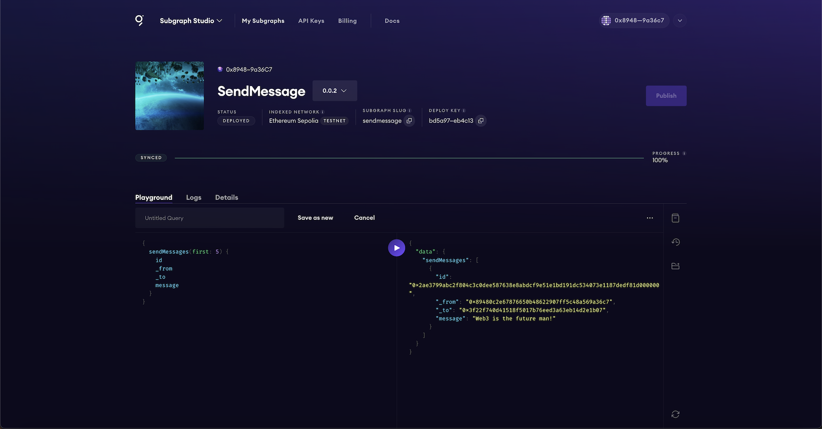Open the Docs link
This screenshot has height=429, width=822.
click(392, 21)
